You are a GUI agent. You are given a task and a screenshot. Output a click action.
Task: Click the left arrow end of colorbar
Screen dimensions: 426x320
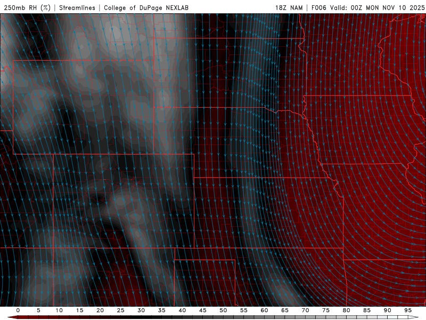(x=12, y=317)
